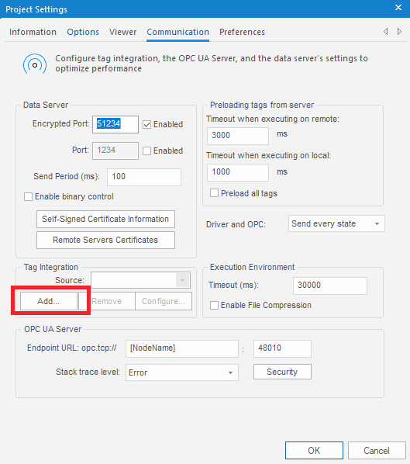Expand the Tag Integration Source dropdown
The height and width of the screenshot is (464, 410).
141,280
